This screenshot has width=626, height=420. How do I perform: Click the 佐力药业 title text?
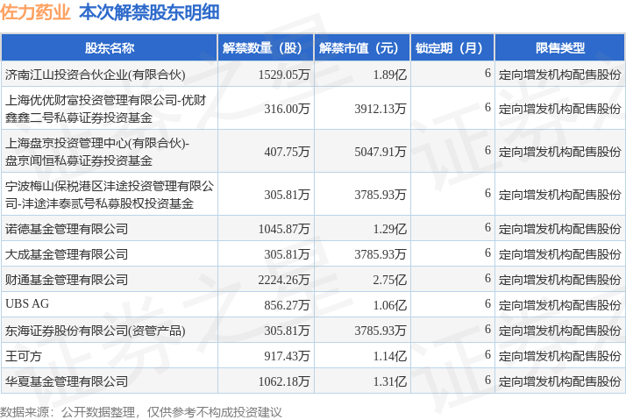coord(35,12)
